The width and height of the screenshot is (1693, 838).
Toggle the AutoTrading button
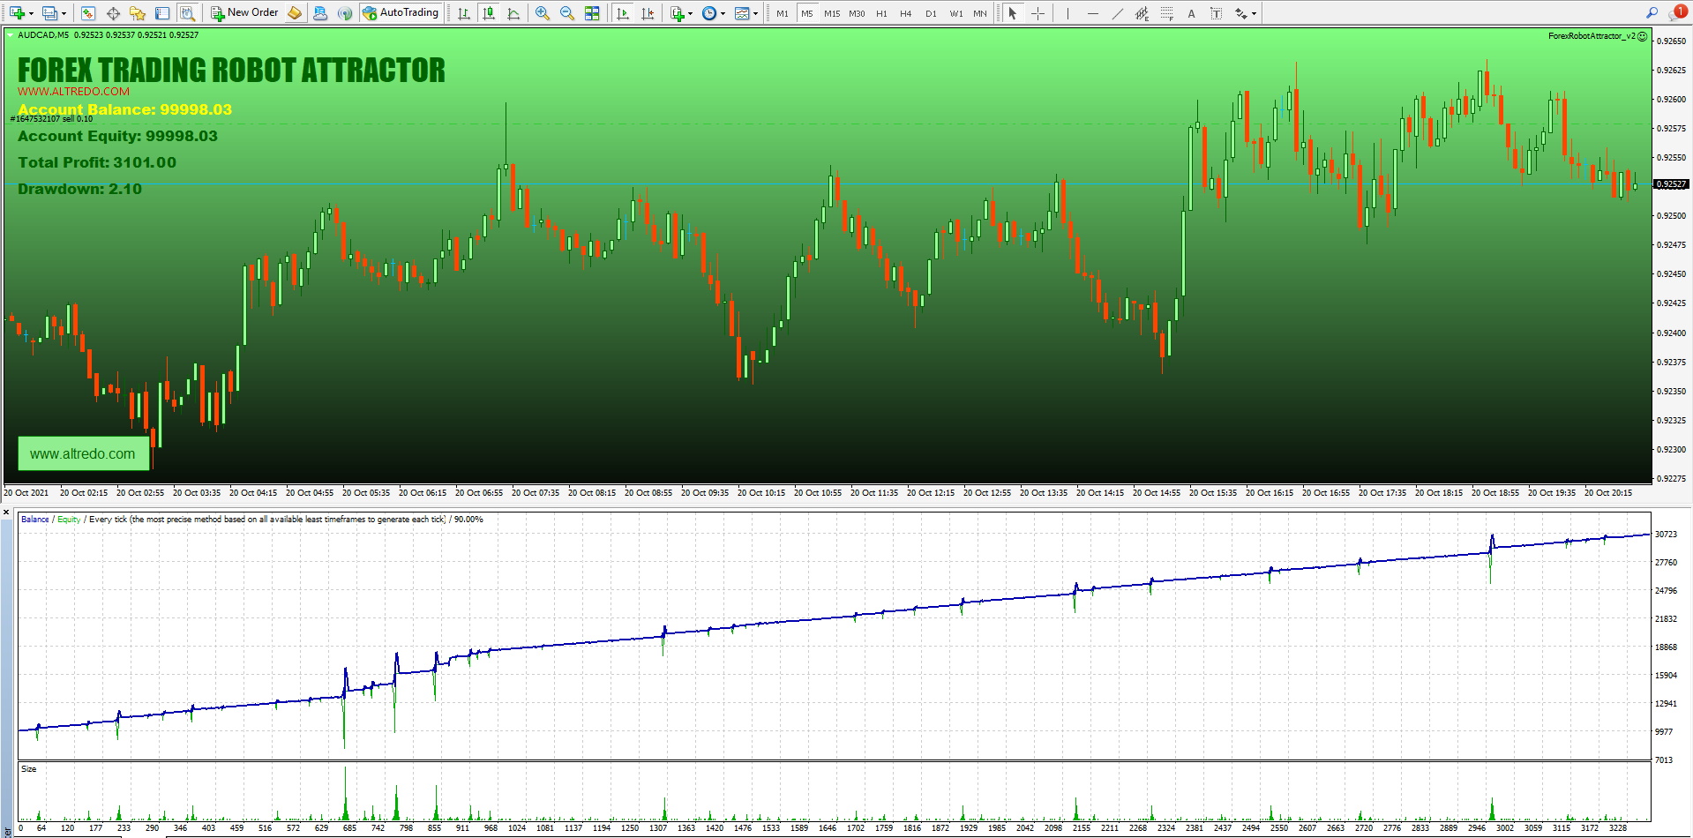point(401,13)
